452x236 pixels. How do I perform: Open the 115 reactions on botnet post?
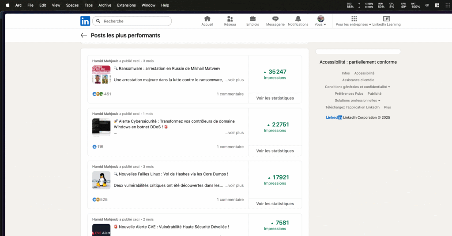click(x=98, y=146)
